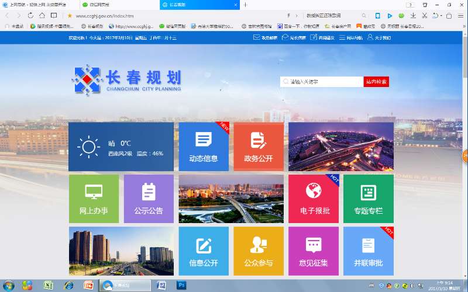This screenshot has width=468, height=292.
Task: Expand the undo arrow dropdown in browser toolbar
Action: click(442, 16)
